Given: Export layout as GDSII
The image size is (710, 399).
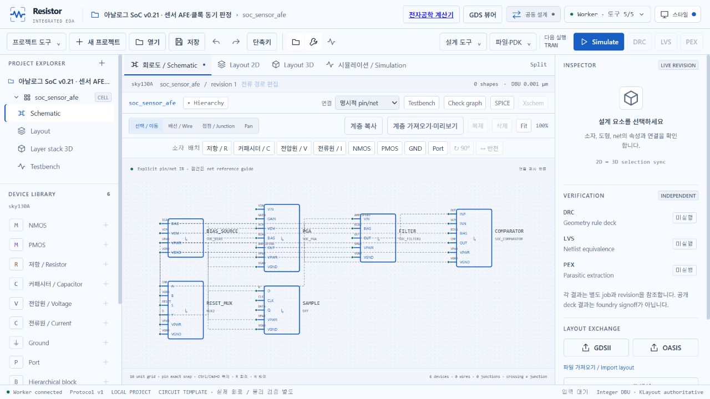Looking at the screenshot, I should (x=596, y=347).
